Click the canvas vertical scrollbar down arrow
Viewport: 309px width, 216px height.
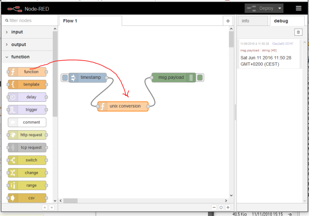pyautogui.click(x=231, y=196)
